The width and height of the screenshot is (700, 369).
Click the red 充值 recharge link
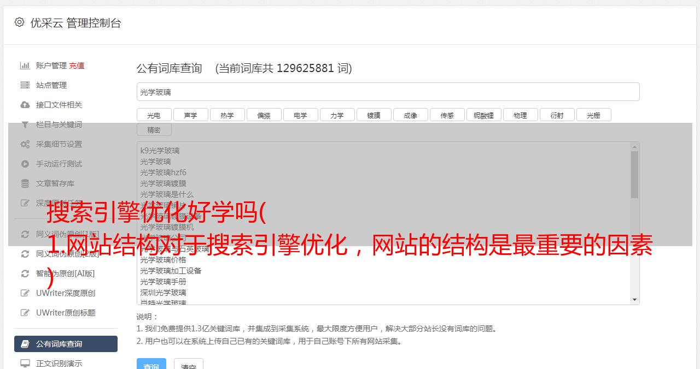(77, 66)
